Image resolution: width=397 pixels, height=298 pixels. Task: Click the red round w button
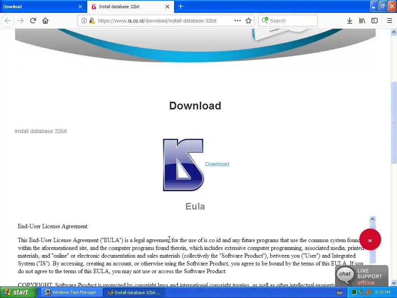pyautogui.click(x=370, y=239)
